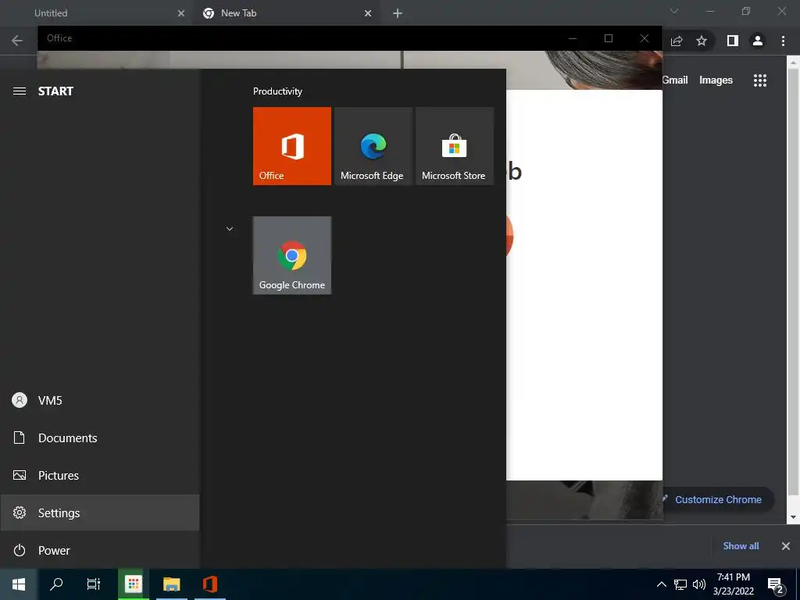Share this page from Chrome toolbar
The image size is (800, 600).
tap(677, 41)
